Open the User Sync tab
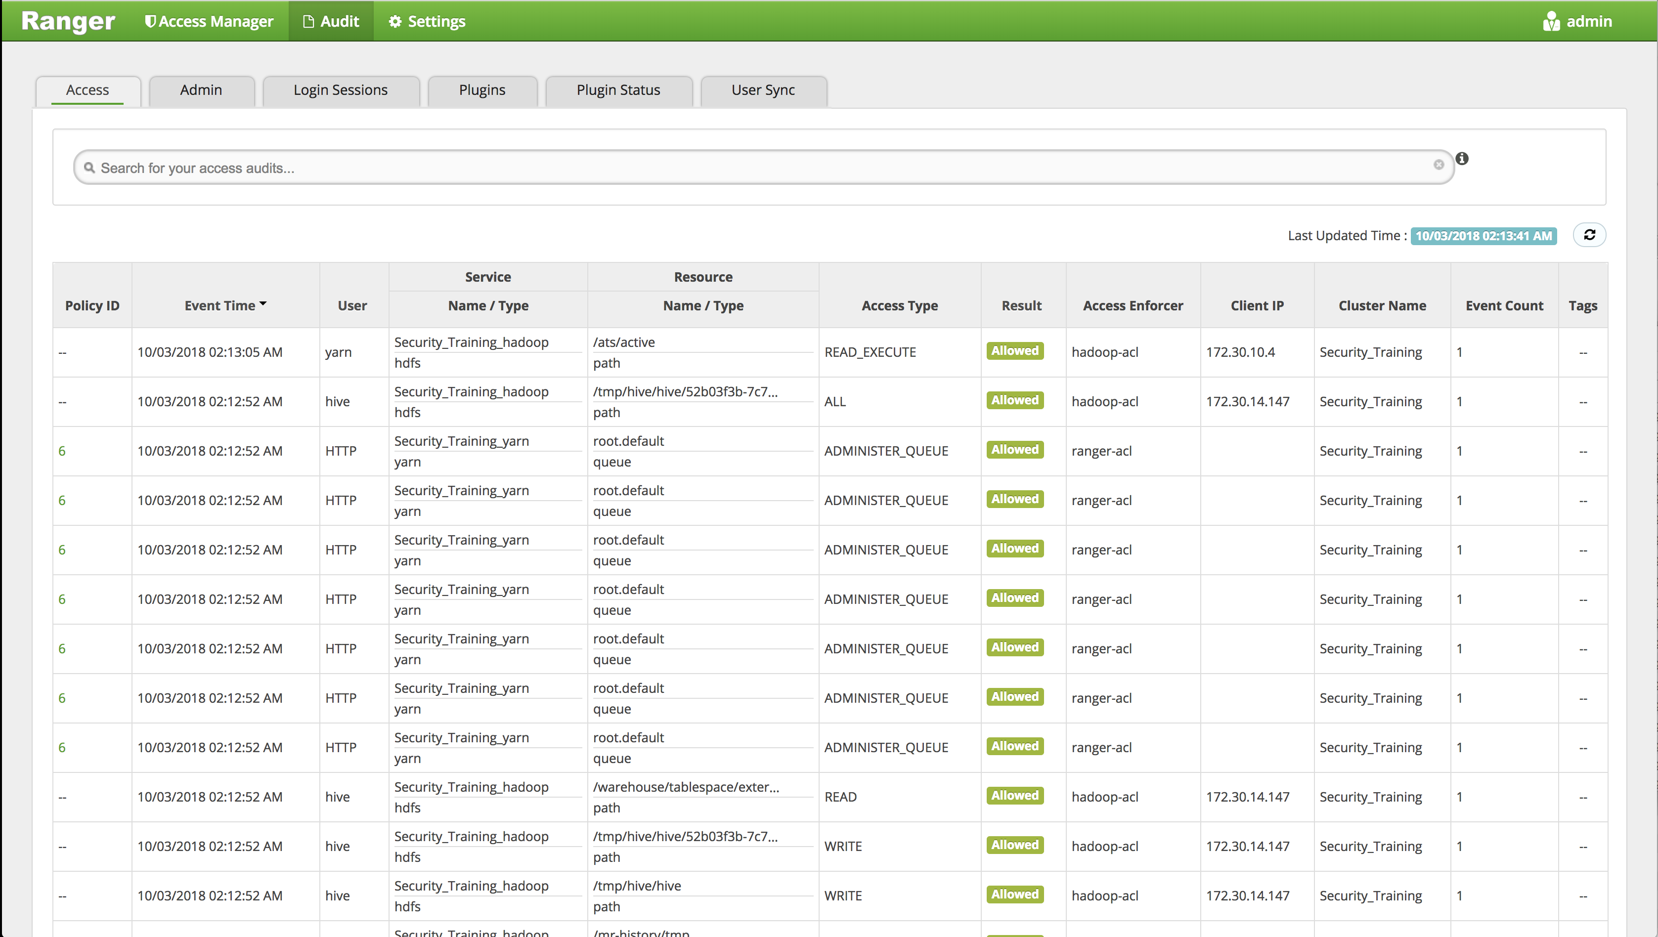Screen dimensions: 1658x937 (763, 90)
